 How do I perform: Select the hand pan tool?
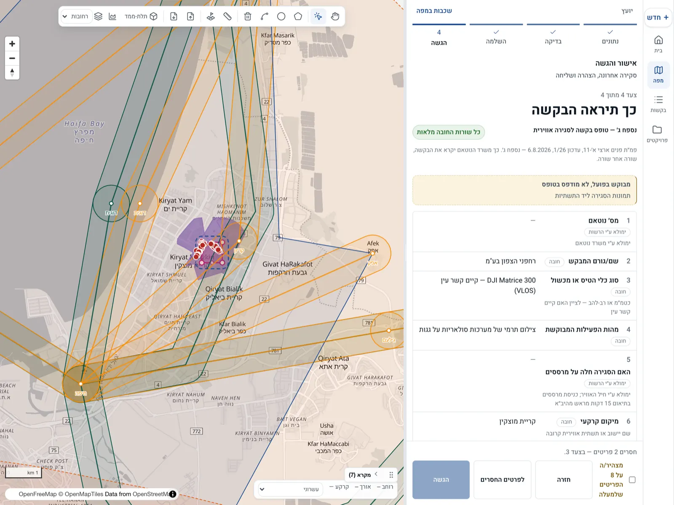(x=335, y=16)
